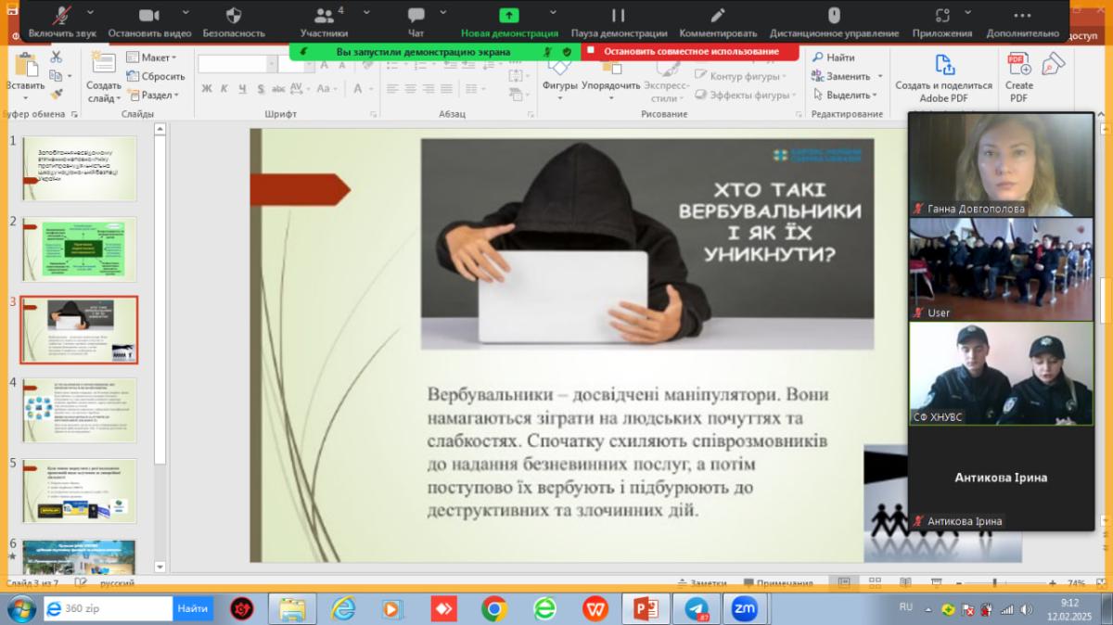Screen dimensions: 1113x625
Task: Open PowerPoint taskbar icon
Action: tap(645, 608)
